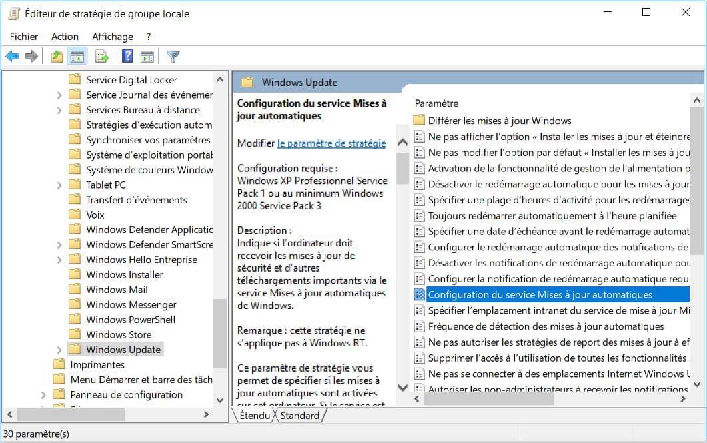Click tree pane scroll-up arrow
The image size is (707, 443).
point(220,80)
